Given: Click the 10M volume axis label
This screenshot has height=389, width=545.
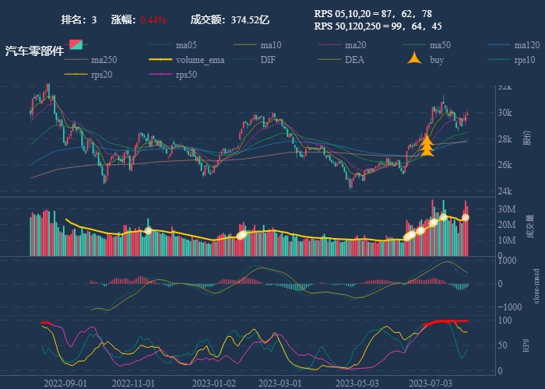Looking at the screenshot, I should click(x=507, y=240).
